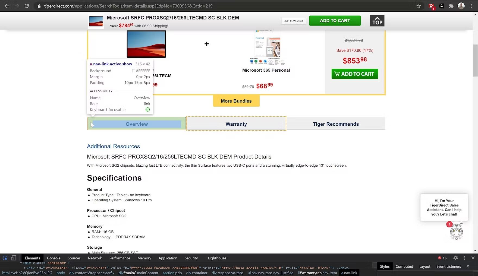This screenshot has width=478, height=276.
Task: Open the Extensions puzzle piece menu
Action: tap(451, 6)
